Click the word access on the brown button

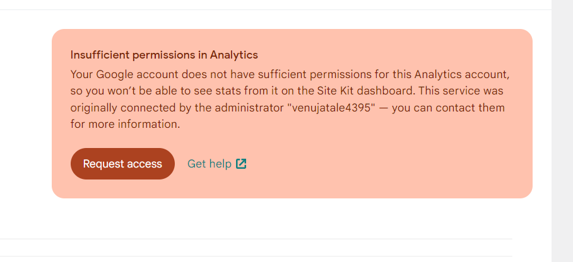tap(143, 164)
